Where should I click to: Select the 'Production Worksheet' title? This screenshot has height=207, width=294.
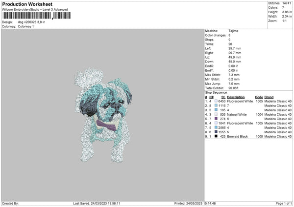[x=27, y=4]
